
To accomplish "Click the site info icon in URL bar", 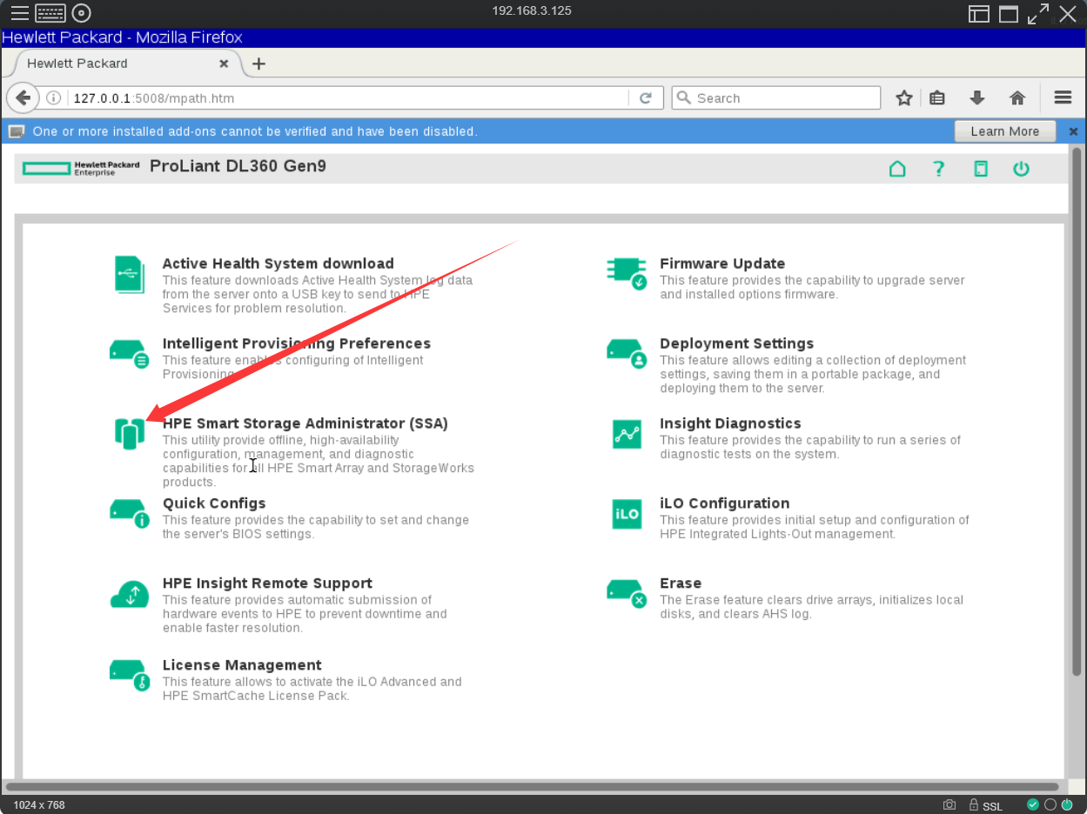I will coord(53,98).
